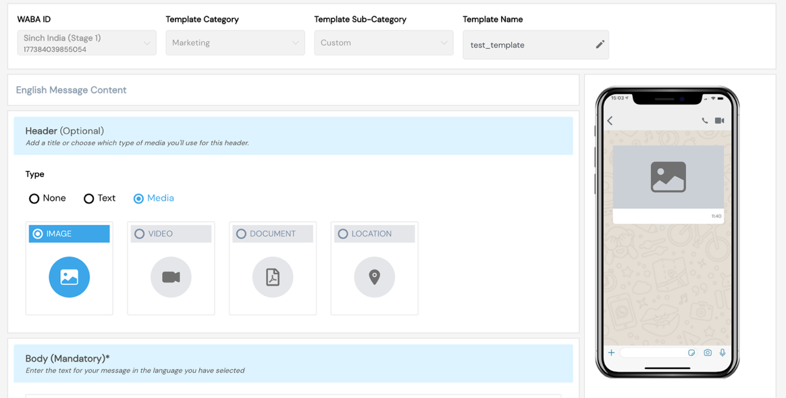786x398 pixels.
Task: Choose the LOCATION media option
Action: 375,234
